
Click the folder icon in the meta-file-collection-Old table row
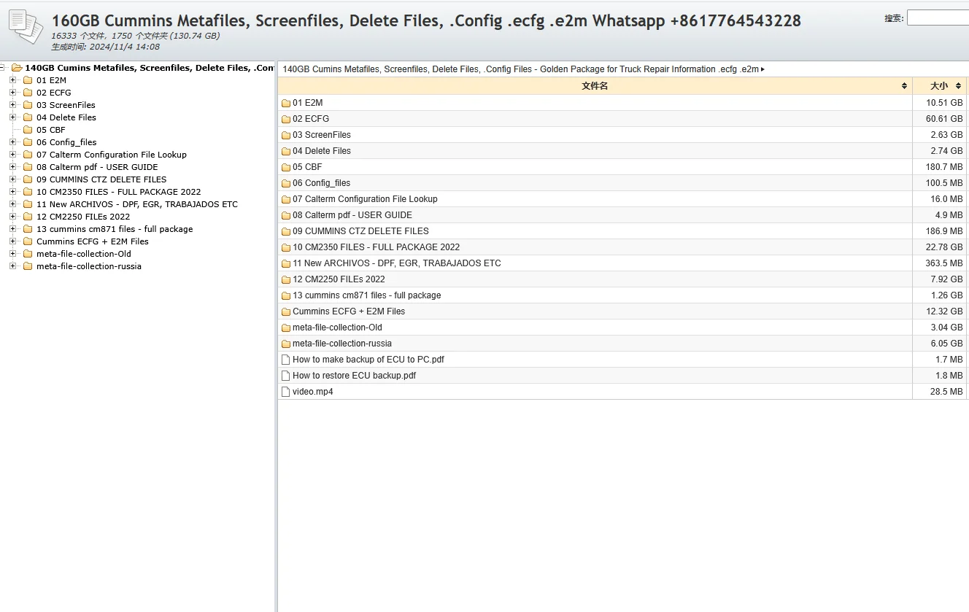(x=286, y=328)
